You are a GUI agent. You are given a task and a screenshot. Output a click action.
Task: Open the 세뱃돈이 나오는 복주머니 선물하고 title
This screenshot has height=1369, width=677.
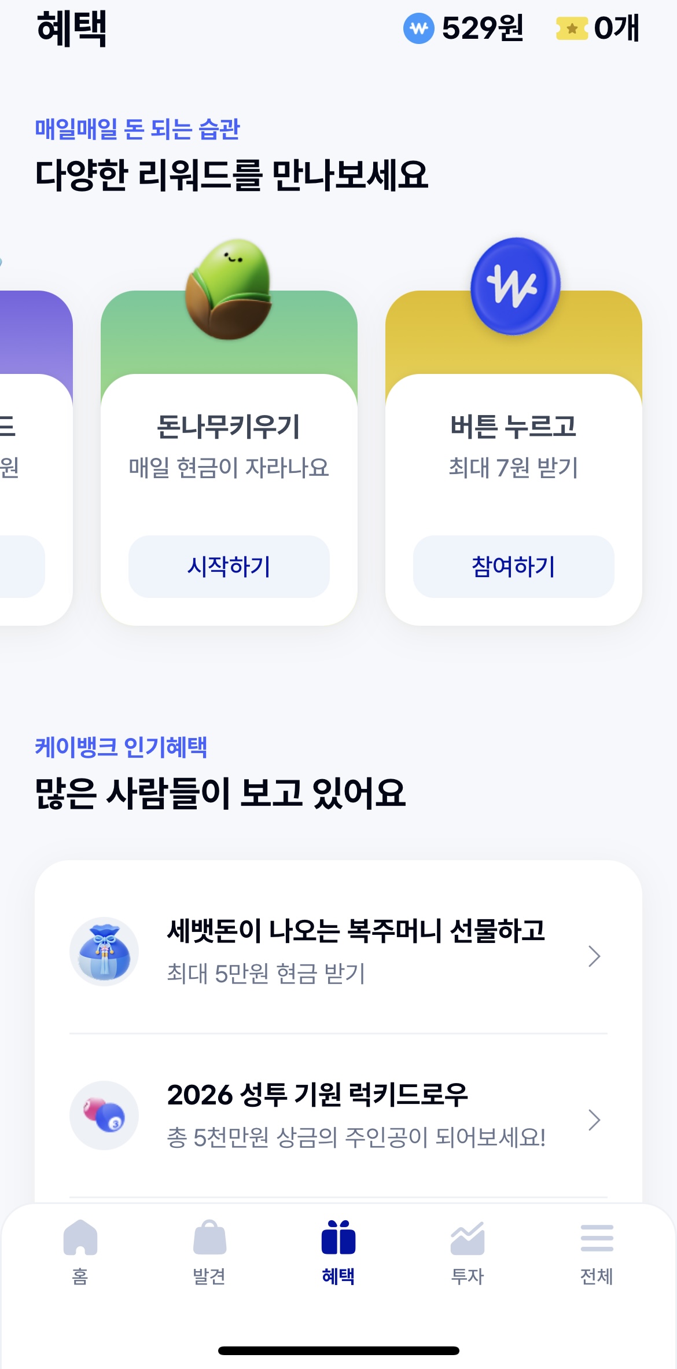[356, 931]
